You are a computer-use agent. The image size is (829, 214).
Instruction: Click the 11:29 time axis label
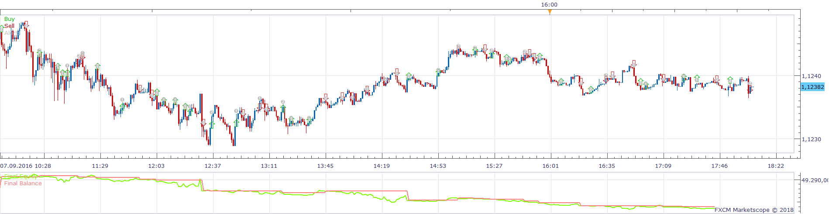(100, 166)
